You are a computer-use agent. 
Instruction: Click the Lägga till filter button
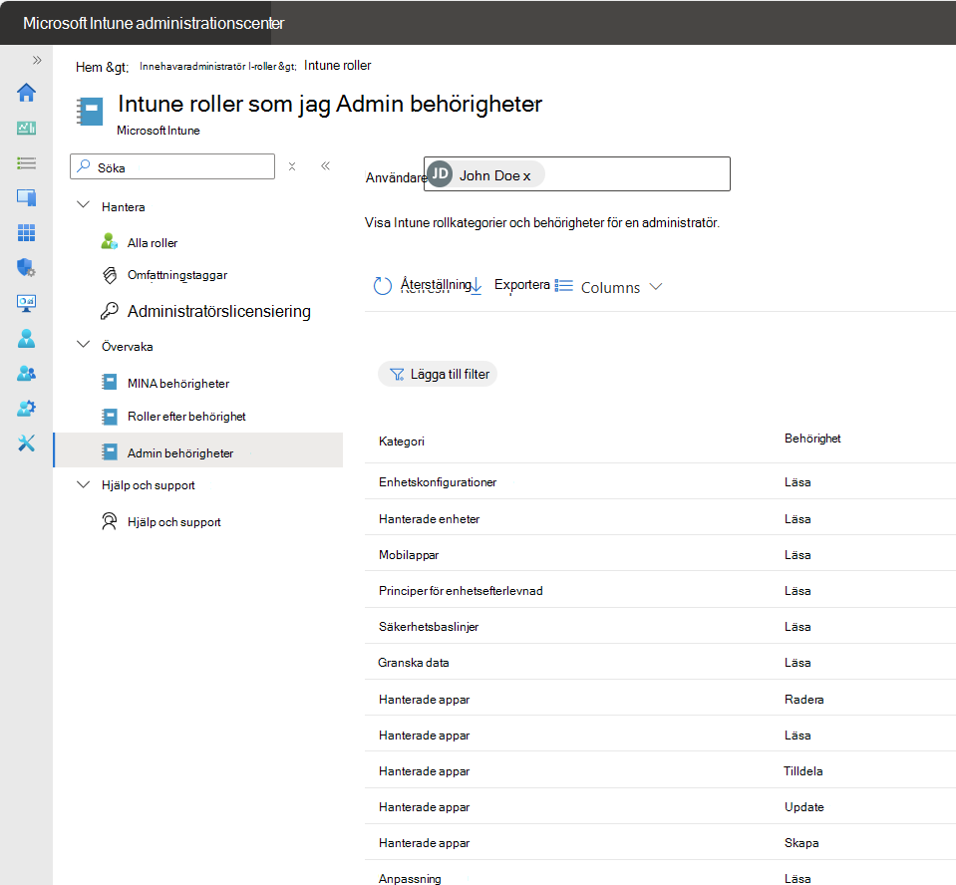437,374
